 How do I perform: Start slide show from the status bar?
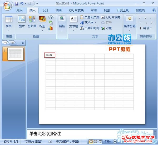pyautogui.click(x=100, y=142)
